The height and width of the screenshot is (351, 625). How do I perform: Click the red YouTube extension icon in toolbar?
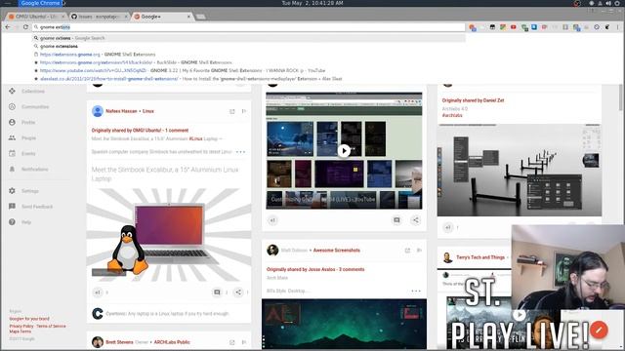(514, 27)
